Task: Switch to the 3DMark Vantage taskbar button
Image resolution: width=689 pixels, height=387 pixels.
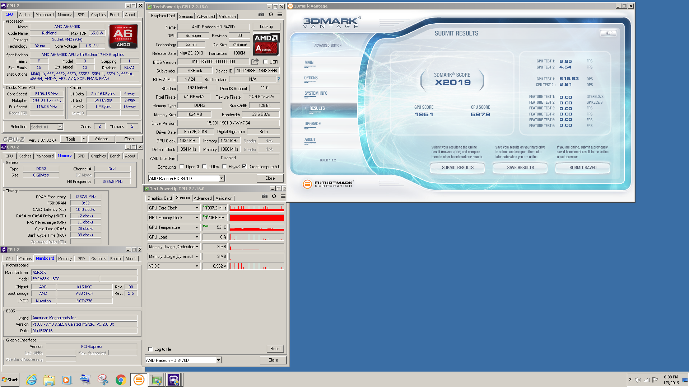Action: point(139,380)
